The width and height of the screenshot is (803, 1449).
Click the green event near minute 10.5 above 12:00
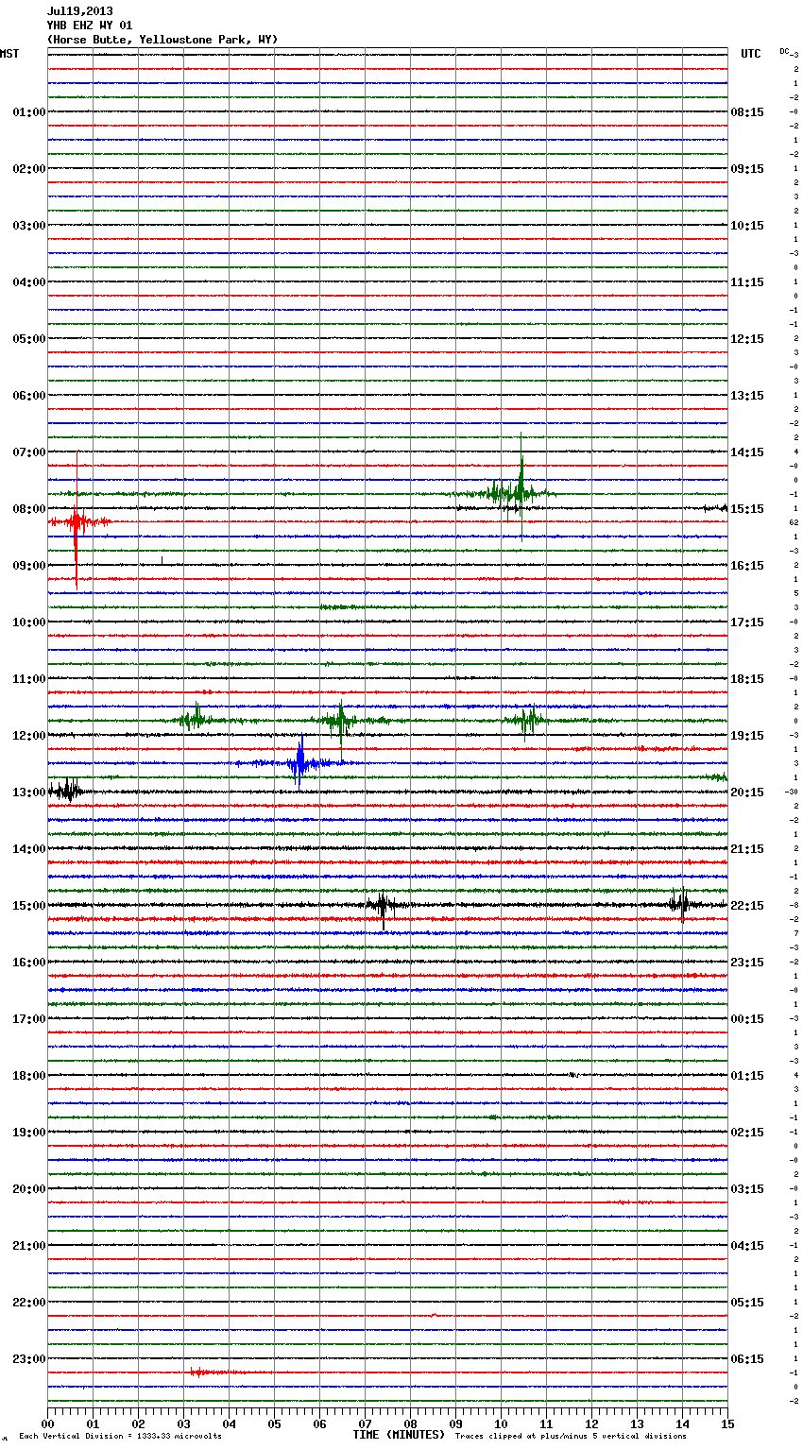[527, 722]
